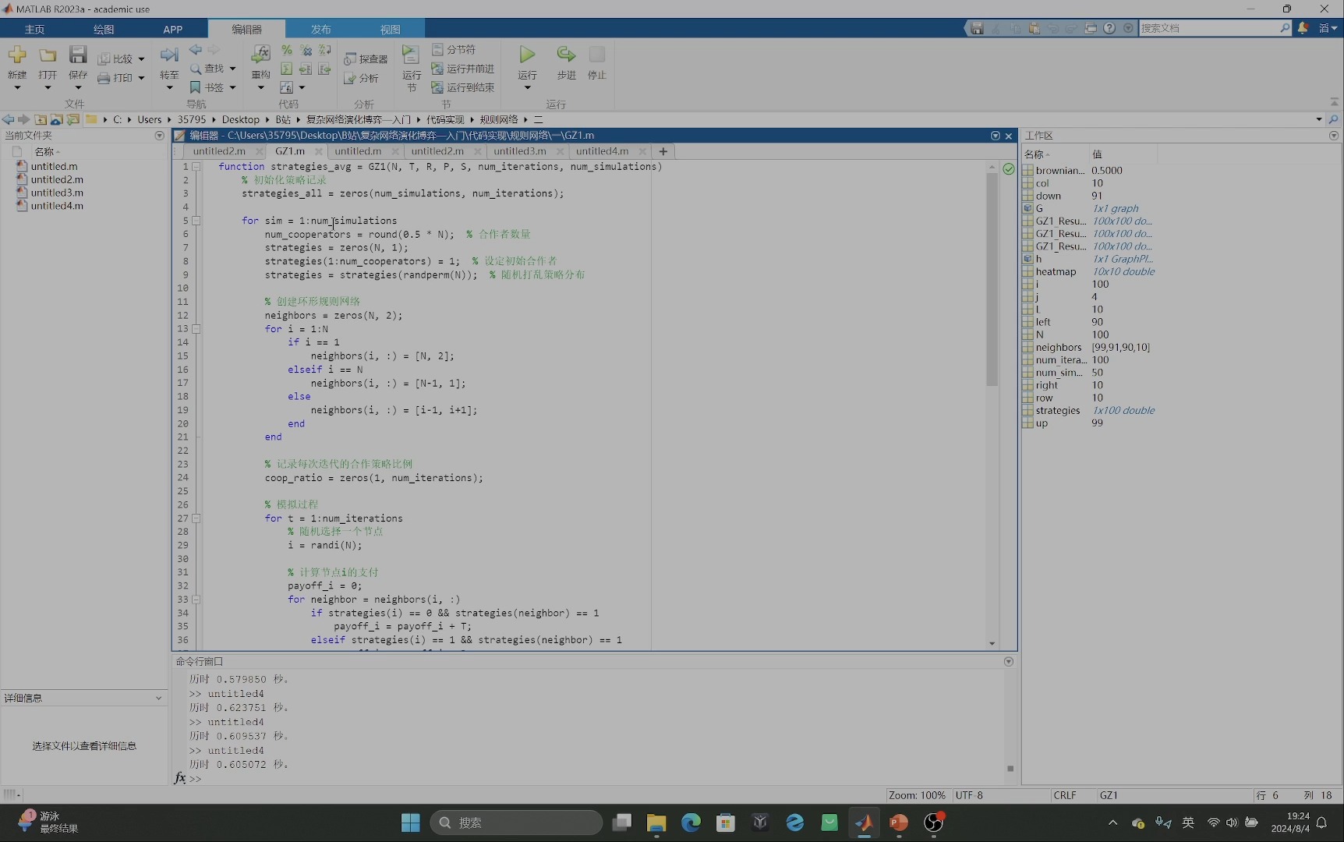Viewport: 1344px width, 842px height.
Task: Open address bar path dropdown arrow
Action: [1319, 120]
